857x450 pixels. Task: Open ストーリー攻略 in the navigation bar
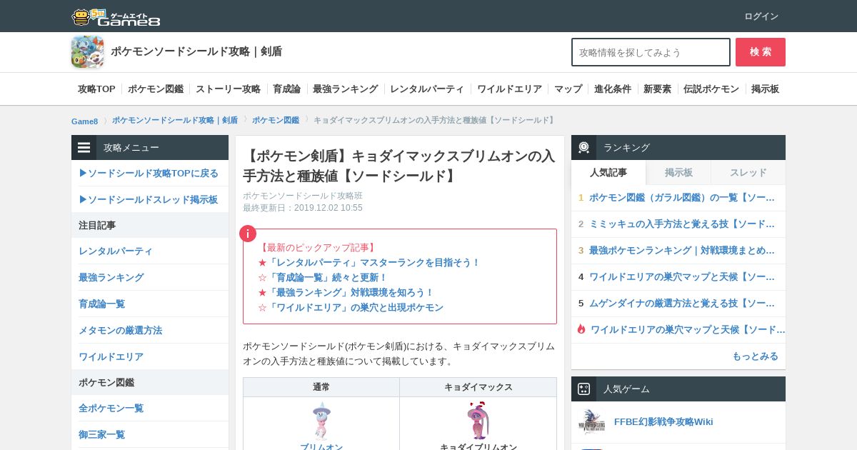point(228,89)
